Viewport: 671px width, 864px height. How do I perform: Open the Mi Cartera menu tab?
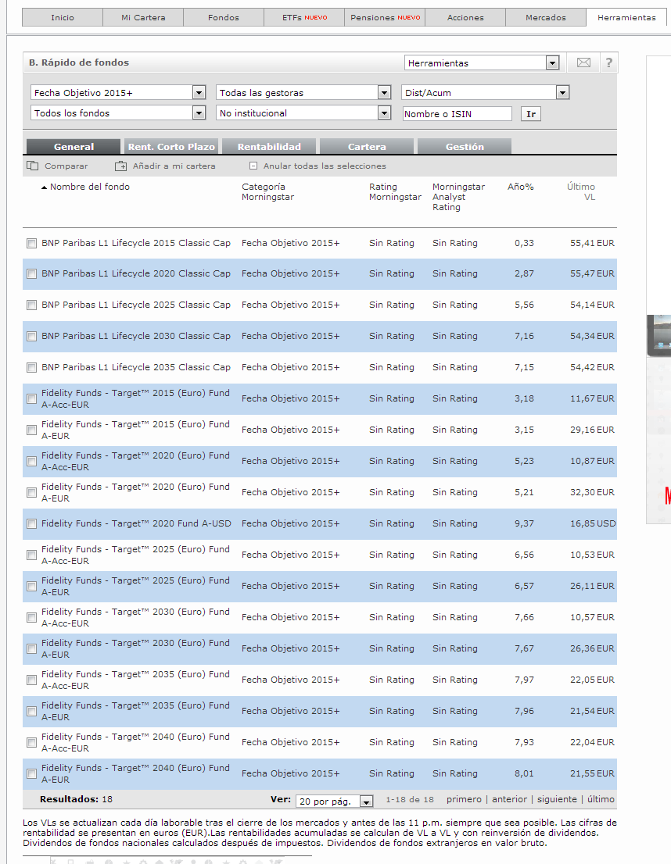pos(143,18)
